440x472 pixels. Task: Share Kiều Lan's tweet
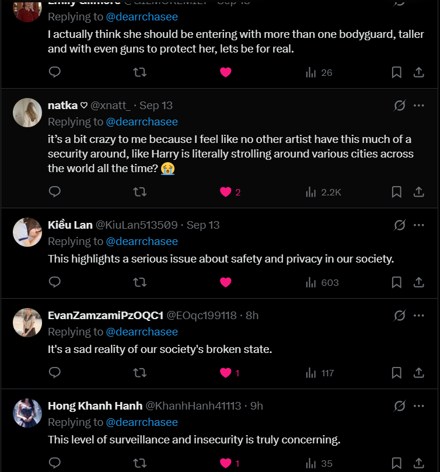(418, 282)
